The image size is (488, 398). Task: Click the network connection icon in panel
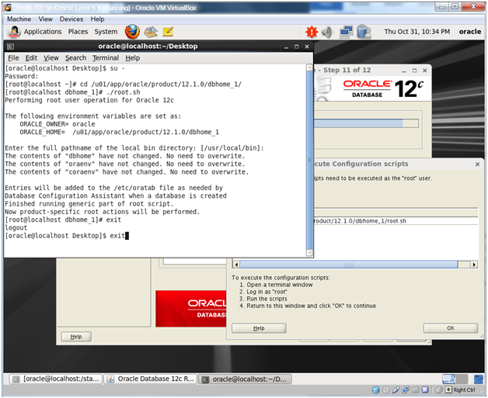point(346,32)
